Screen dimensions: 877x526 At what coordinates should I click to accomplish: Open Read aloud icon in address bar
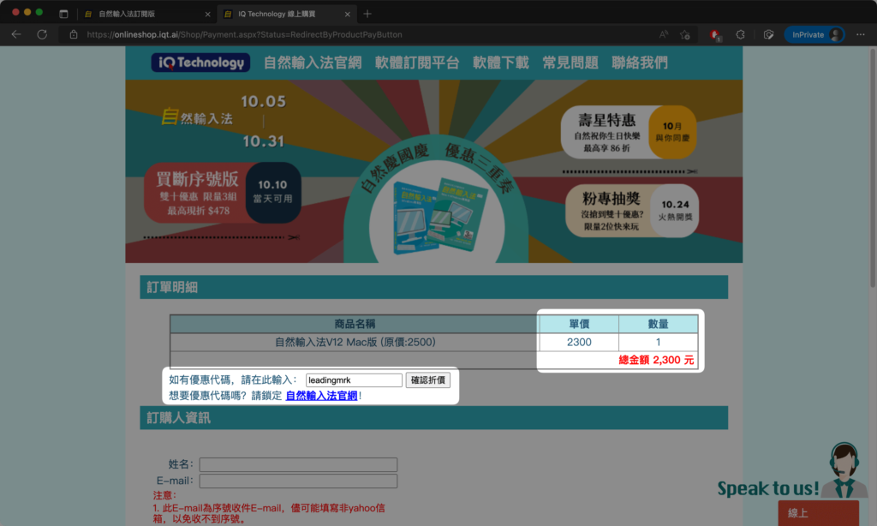coord(664,34)
